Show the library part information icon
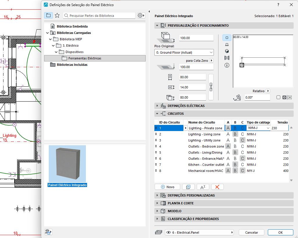The width and height of the screenshot is (298, 238). [227, 65]
